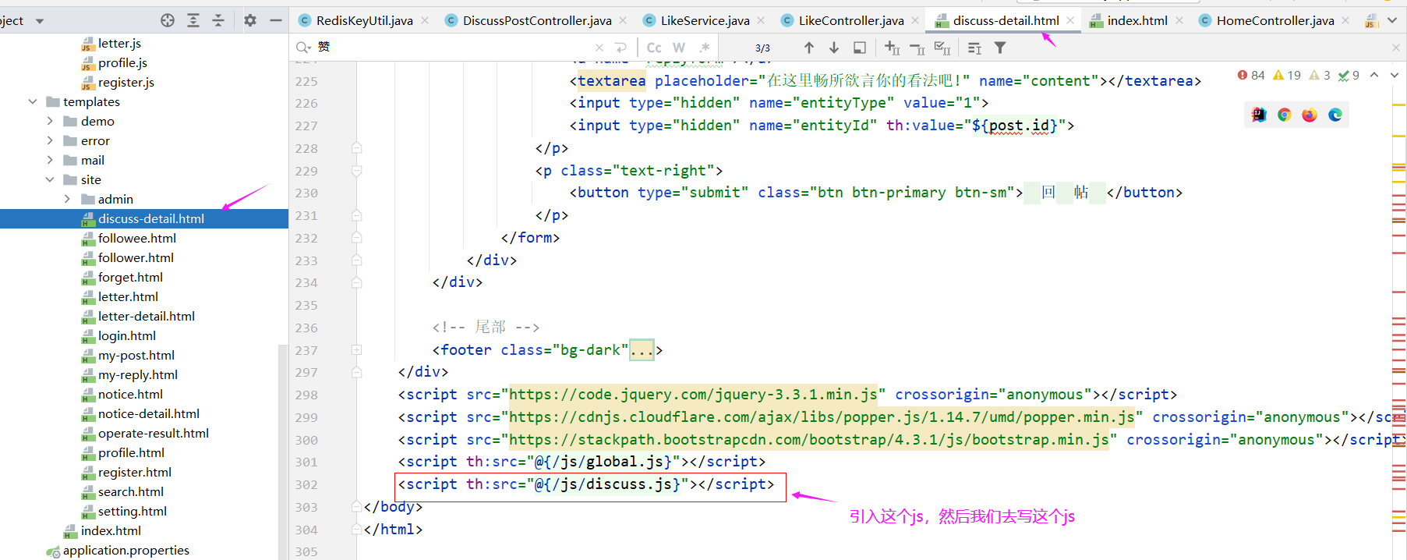Open Project panel settings gear
This screenshot has height=560, width=1407.
pos(250,20)
